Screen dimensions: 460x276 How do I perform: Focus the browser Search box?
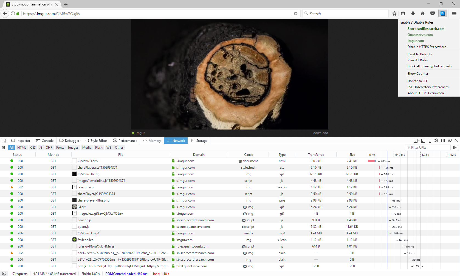click(x=346, y=13)
